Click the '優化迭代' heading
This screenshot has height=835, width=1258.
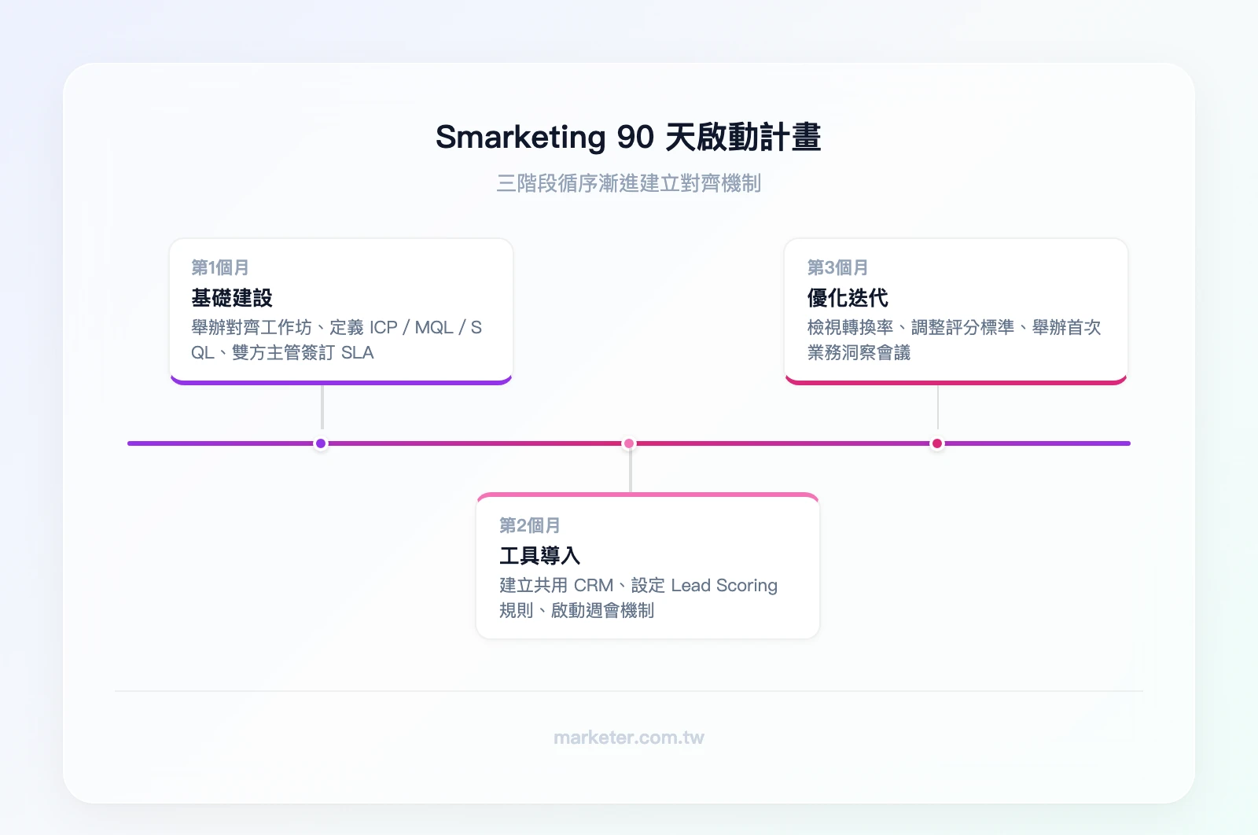point(848,298)
